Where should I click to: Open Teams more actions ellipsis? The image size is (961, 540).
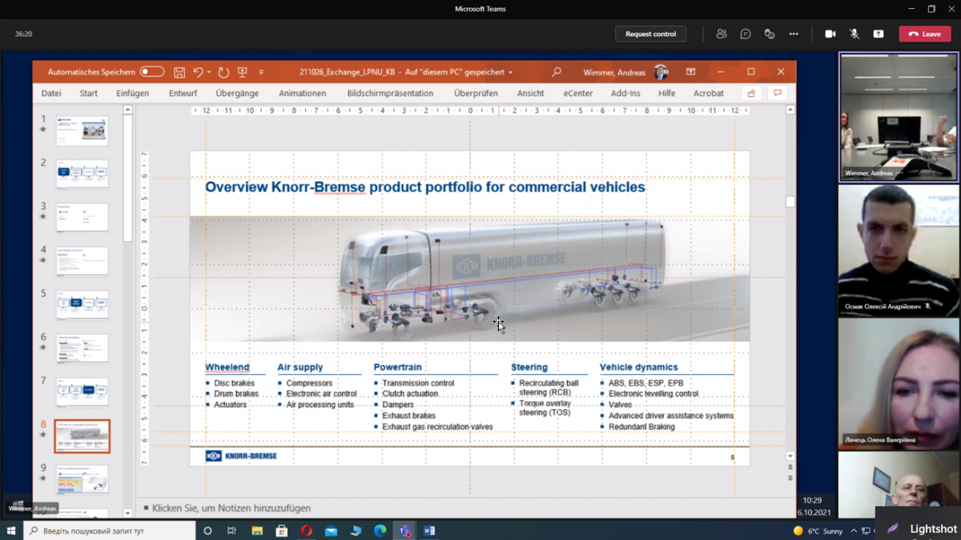pos(794,34)
